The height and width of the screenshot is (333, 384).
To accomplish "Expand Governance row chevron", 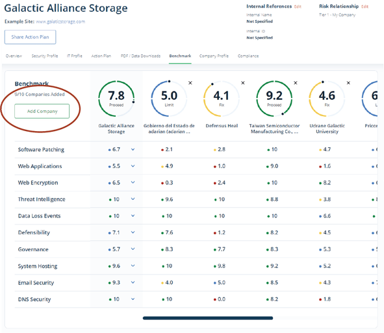I will 133,249.
